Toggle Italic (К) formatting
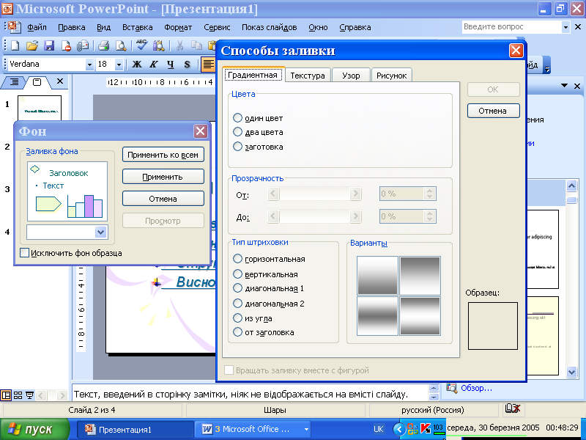This screenshot has height=440, width=586. point(154,65)
